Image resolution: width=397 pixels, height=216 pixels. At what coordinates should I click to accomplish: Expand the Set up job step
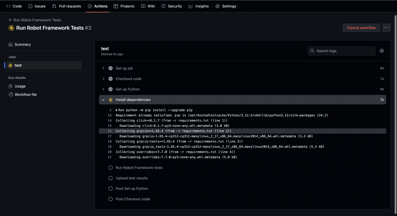[x=104, y=68]
